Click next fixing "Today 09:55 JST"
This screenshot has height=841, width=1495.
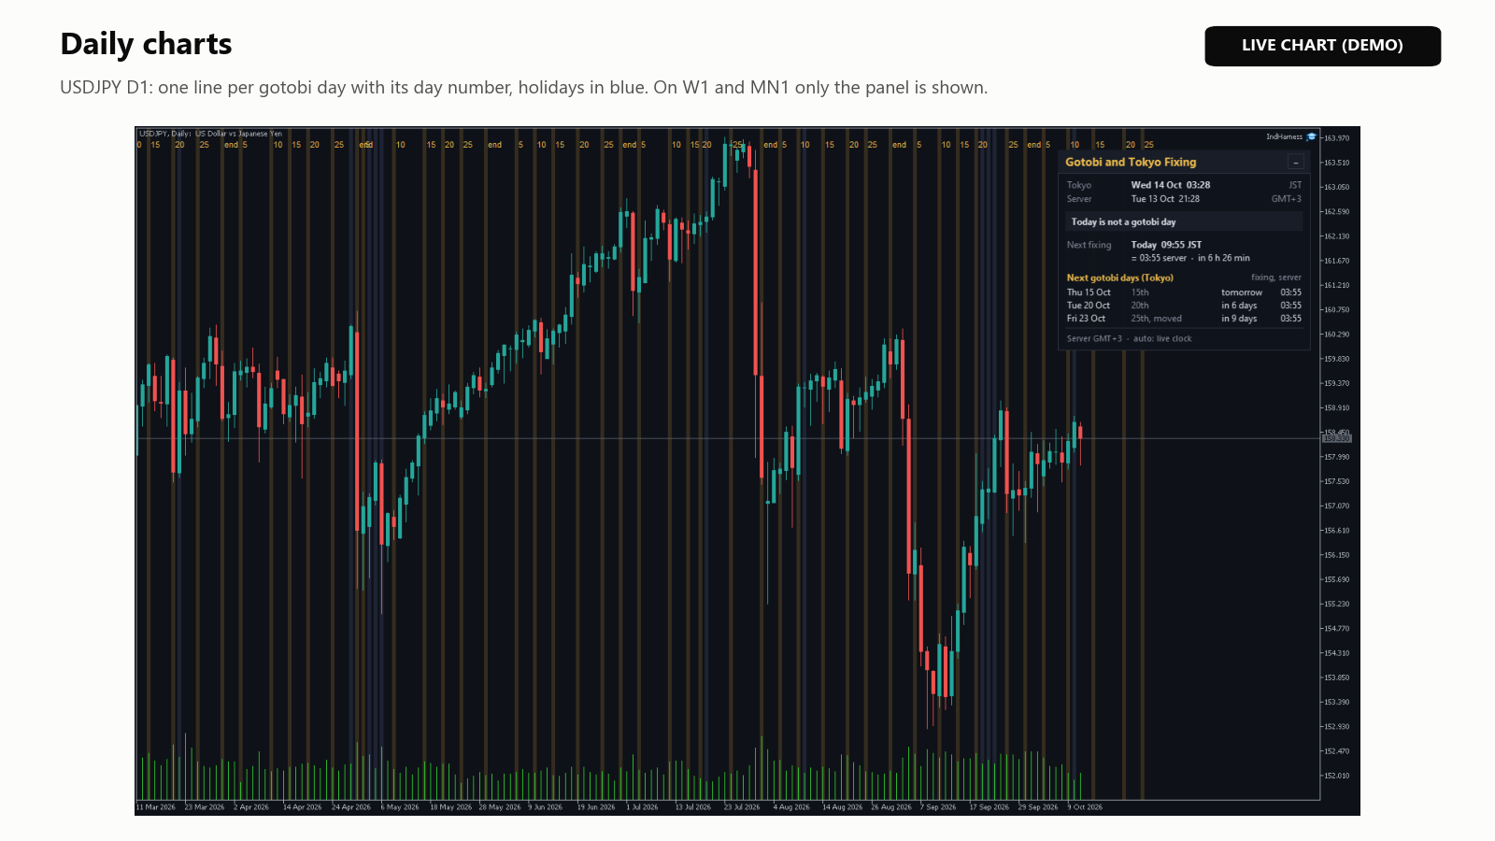click(x=1166, y=245)
